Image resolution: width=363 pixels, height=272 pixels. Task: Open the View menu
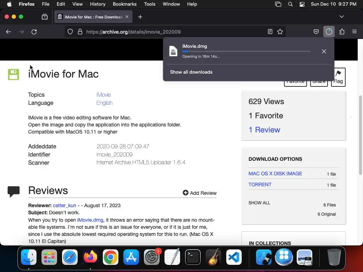click(x=78, y=4)
